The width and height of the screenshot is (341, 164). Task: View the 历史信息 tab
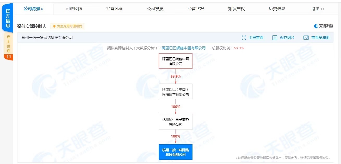click(x=277, y=9)
